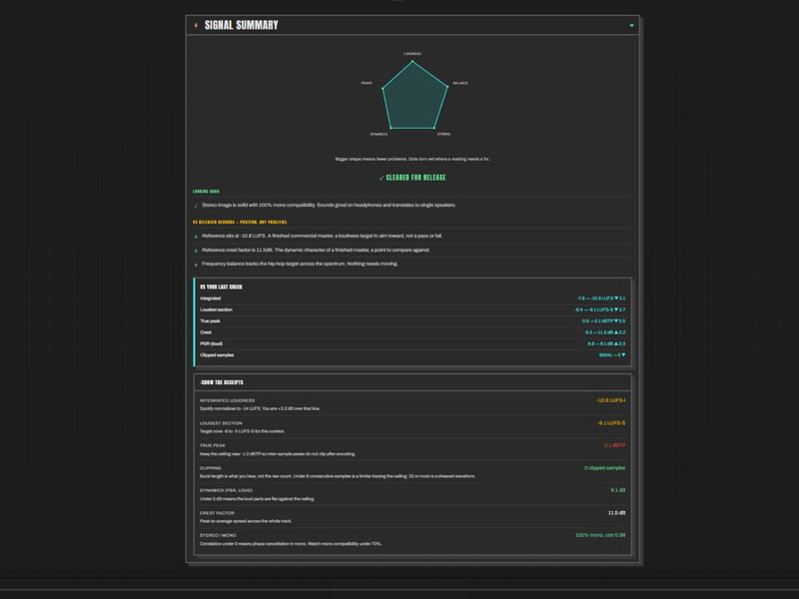Click the checkmark beside the stereo image note
The height and width of the screenshot is (599, 799).
click(196, 206)
